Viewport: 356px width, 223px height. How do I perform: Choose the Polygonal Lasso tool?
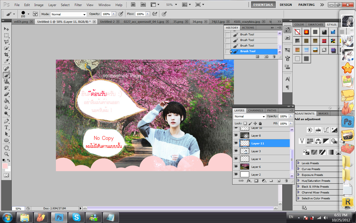coord(6,42)
